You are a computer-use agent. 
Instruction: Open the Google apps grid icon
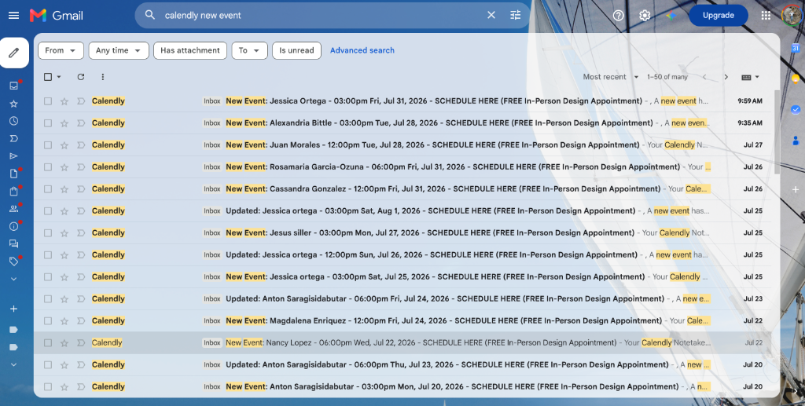tap(766, 16)
